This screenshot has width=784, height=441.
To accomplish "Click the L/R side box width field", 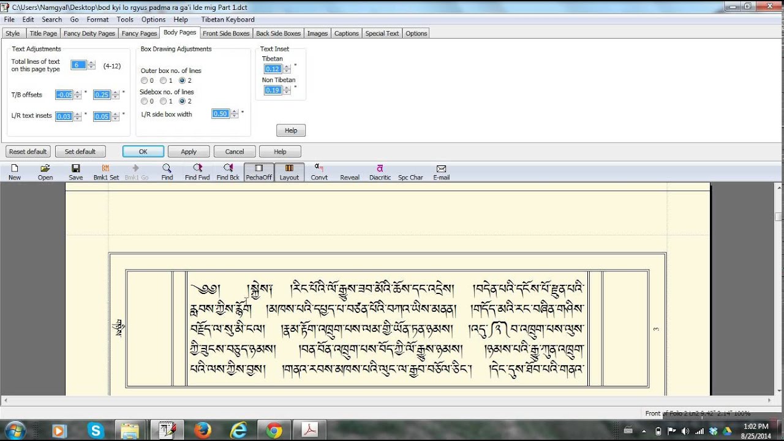I will (x=221, y=113).
